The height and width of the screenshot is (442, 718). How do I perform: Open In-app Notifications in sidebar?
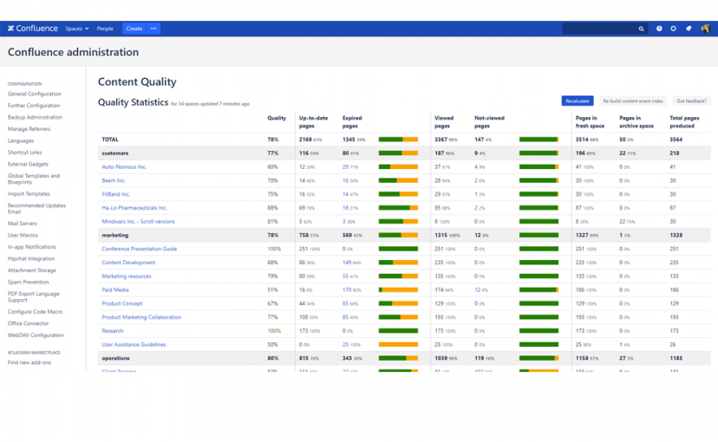tap(31, 247)
